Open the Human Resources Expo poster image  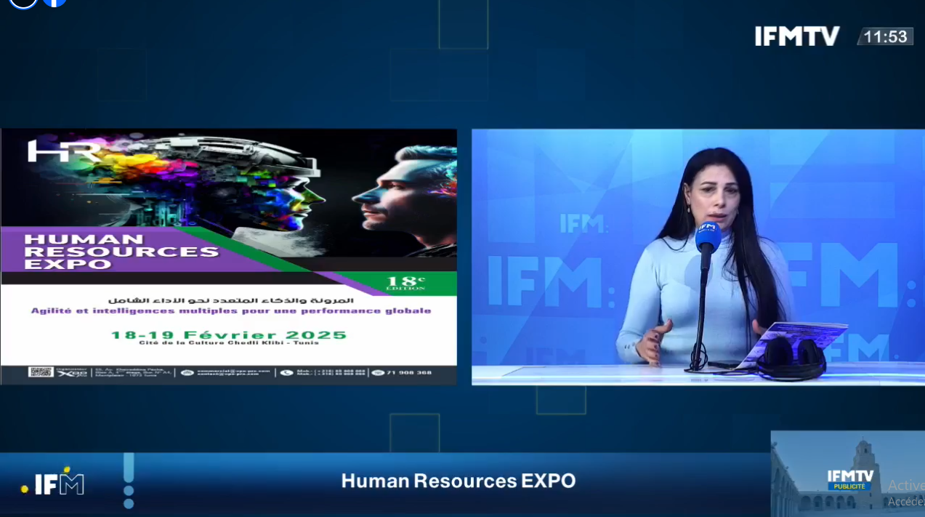pyautogui.click(x=229, y=257)
